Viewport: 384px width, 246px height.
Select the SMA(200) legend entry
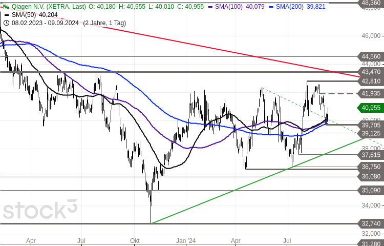[x=297, y=7]
